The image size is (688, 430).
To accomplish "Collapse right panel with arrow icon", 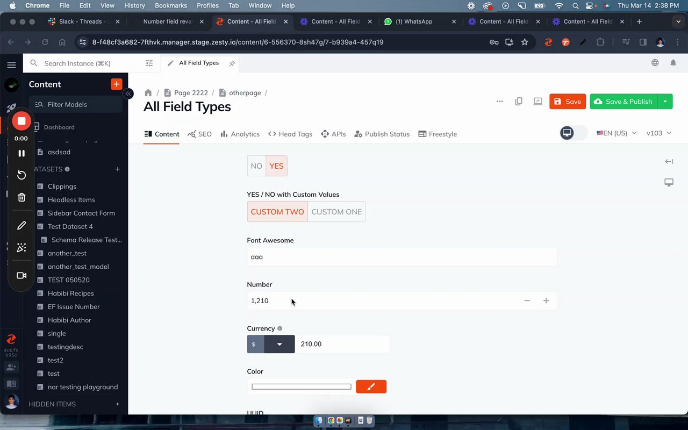I will click(x=669, y=161).
